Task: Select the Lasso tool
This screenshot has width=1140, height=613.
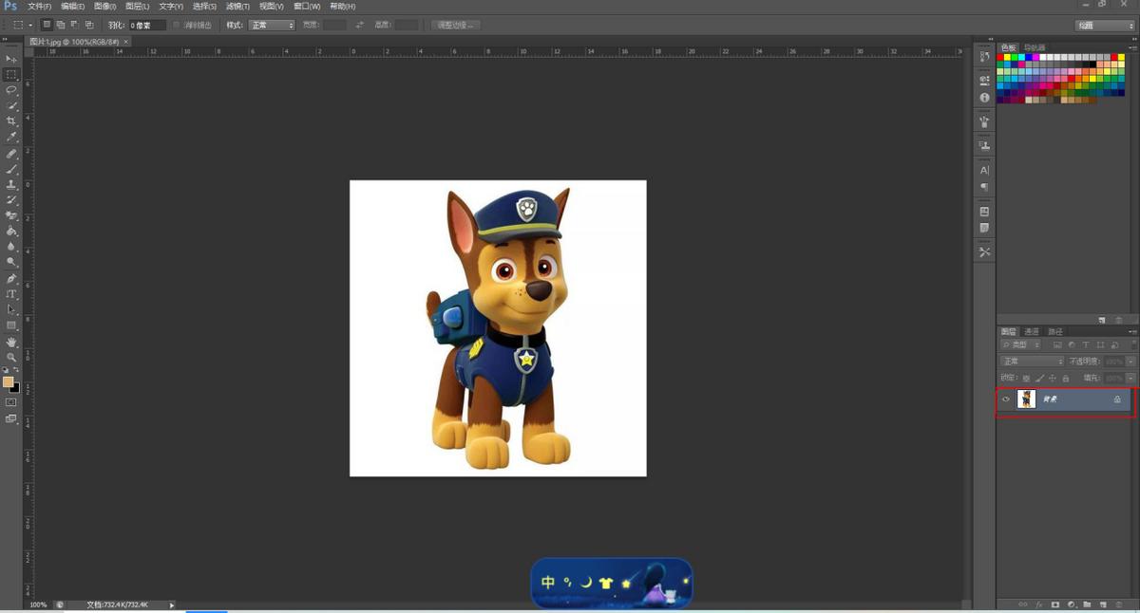Action: pyautogui.click(x=11, y=90)
